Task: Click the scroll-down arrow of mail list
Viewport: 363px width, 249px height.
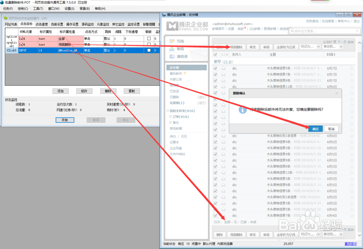Action: click(x=359, y=235)
